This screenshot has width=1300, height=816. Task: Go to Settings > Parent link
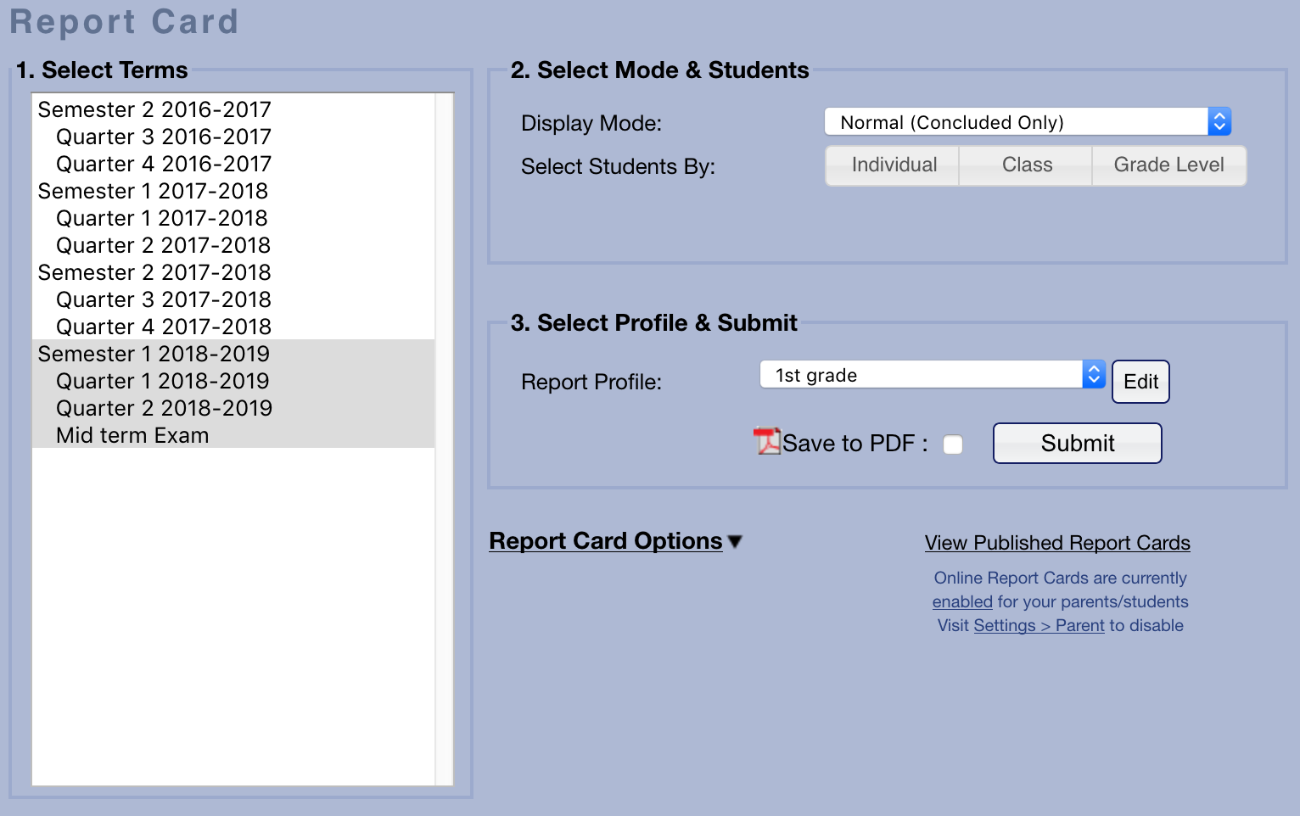click(x=1039, y=626)
